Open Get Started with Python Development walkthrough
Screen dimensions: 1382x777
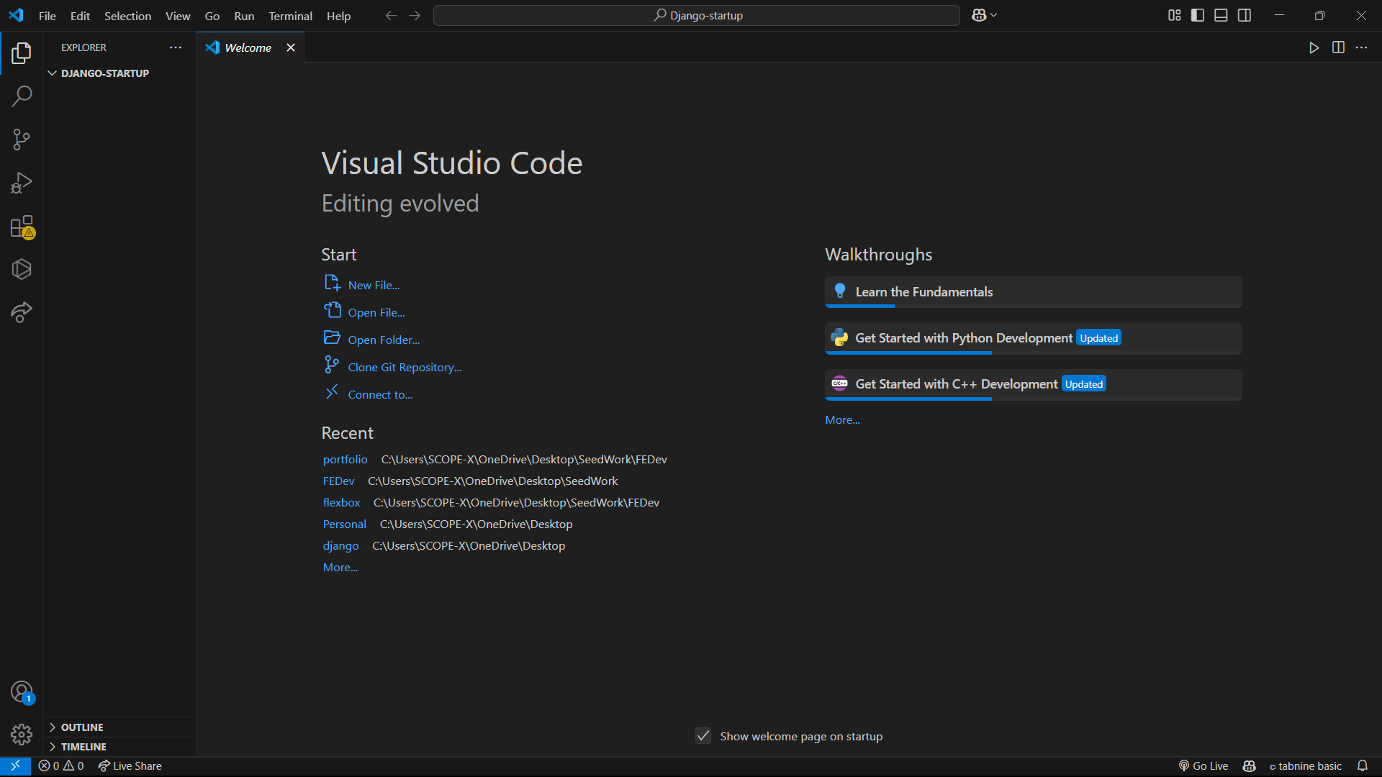[x=1033, y=338]
